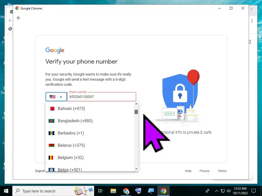Select Belize (+501) from country list

click(x=90, y=168)
